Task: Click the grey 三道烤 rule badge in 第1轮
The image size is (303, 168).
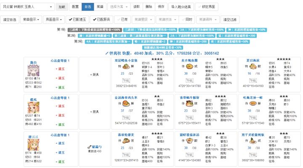Action: pyautogui.click(x=95, y=30)
